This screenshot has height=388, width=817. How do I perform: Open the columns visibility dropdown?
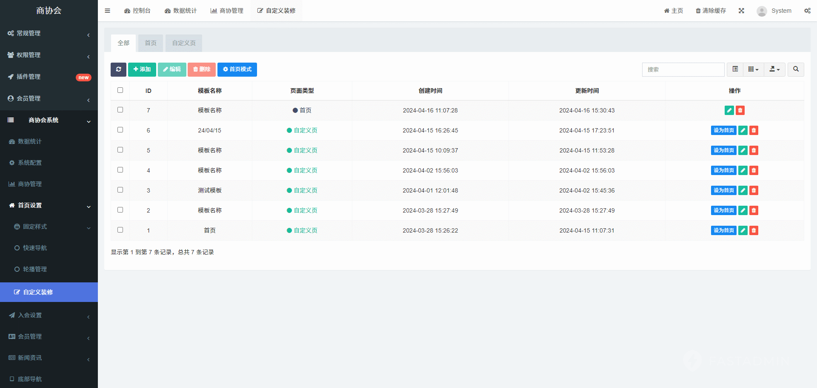(753, 69)
